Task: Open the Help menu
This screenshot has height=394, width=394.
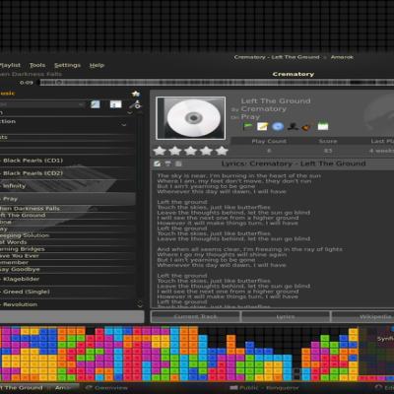Action: point(97,65)
